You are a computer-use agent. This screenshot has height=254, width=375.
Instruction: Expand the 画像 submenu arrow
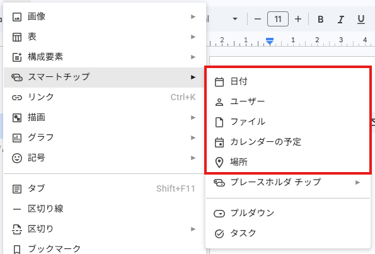[193, 17]
